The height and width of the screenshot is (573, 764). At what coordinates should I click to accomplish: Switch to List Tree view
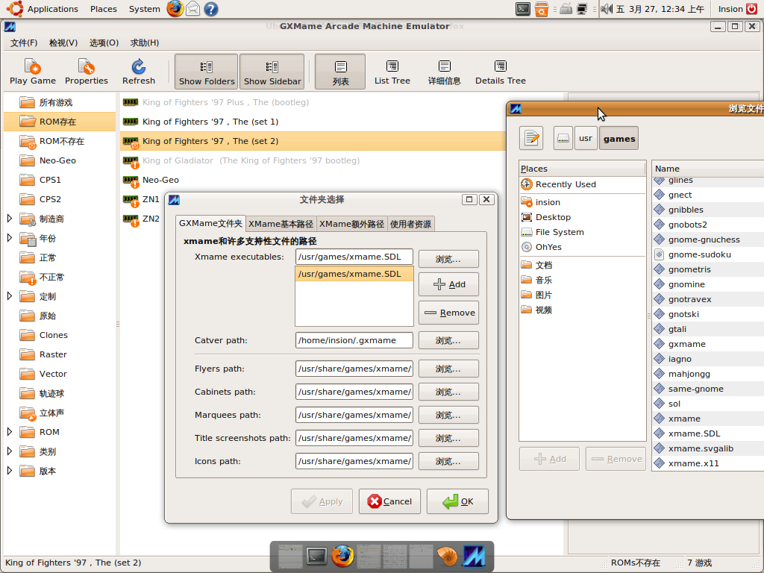click(x=392, y=72)
